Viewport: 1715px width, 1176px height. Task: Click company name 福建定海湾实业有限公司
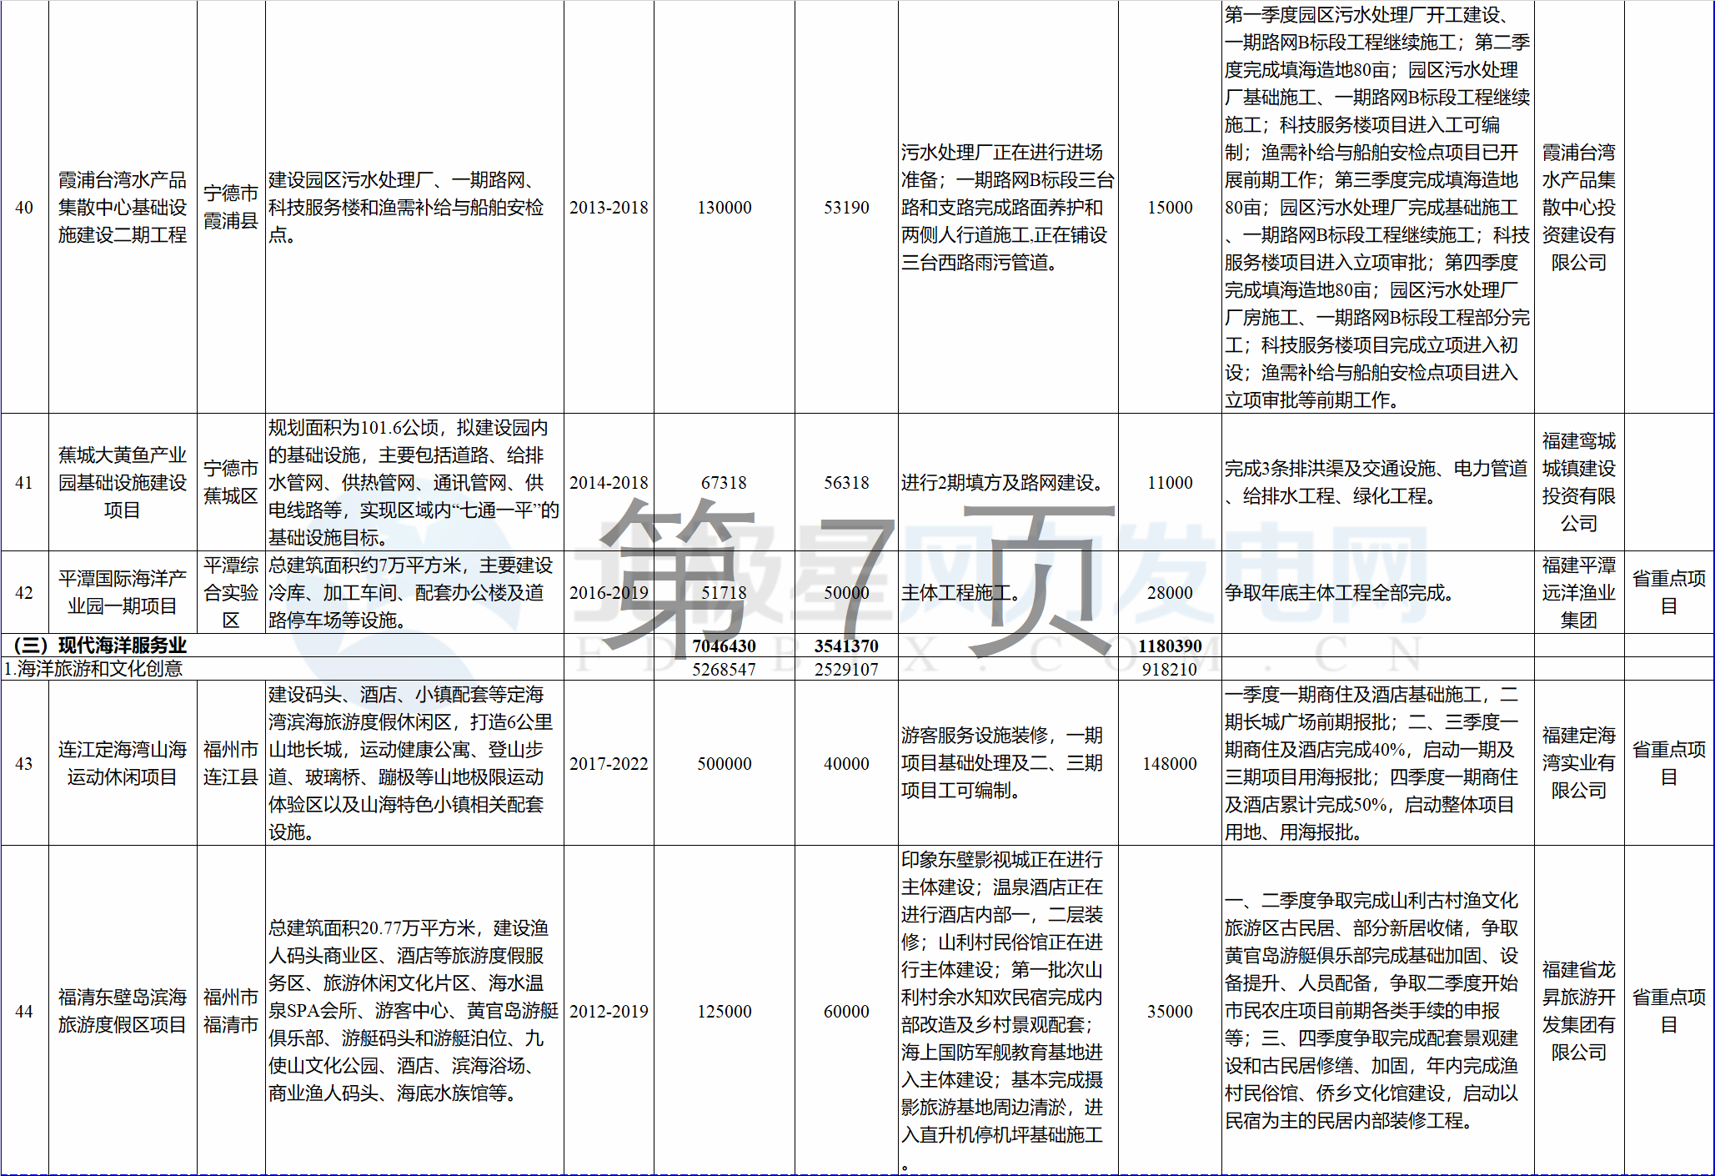pos(1578,761)
